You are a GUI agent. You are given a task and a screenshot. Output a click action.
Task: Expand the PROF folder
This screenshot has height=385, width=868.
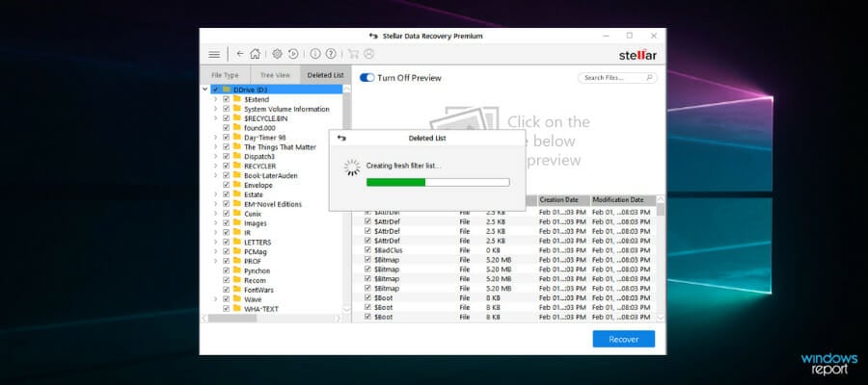tap(215, 261)
